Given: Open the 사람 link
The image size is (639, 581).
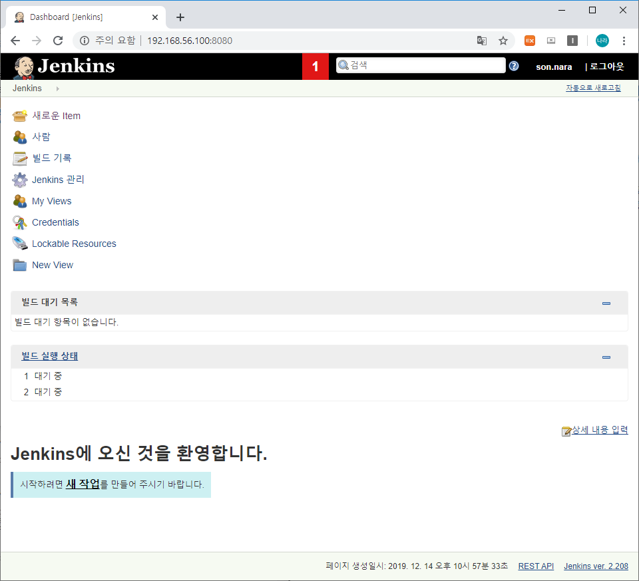Looking at the screenshot, I should [41, 137].
